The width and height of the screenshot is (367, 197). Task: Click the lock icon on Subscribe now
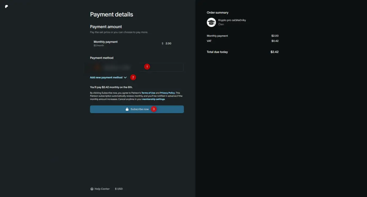(x=127, y=109)
